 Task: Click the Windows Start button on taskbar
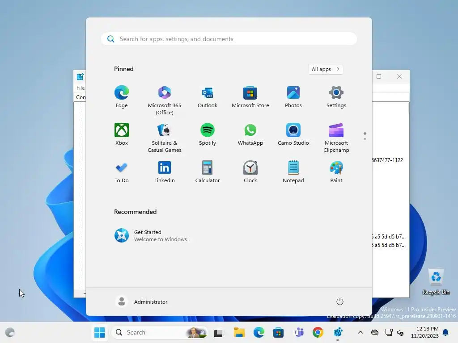tap(100, 332)
